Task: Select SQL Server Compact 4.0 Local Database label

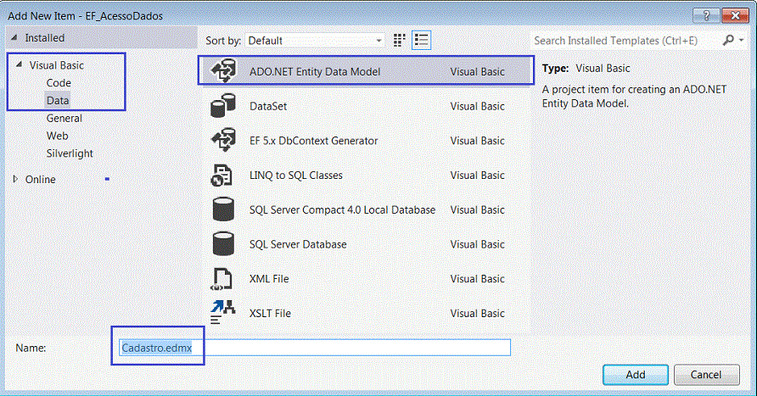Action: pyautogui.click(x=342, y=209)
